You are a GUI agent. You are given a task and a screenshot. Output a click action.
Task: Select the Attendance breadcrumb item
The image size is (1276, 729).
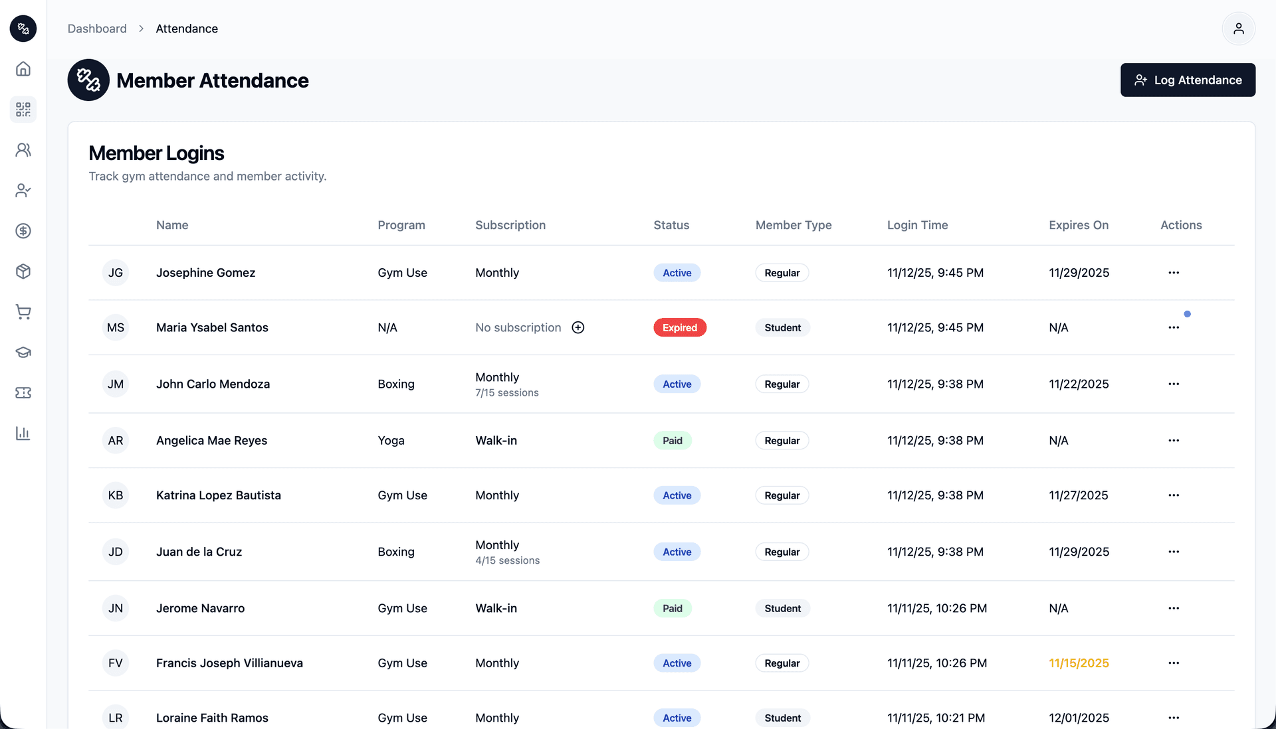point(187,29)
